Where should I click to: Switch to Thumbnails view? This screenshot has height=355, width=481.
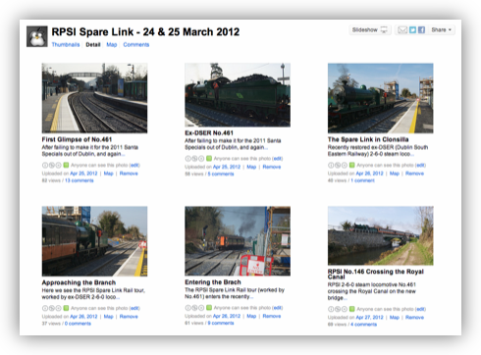66,44
